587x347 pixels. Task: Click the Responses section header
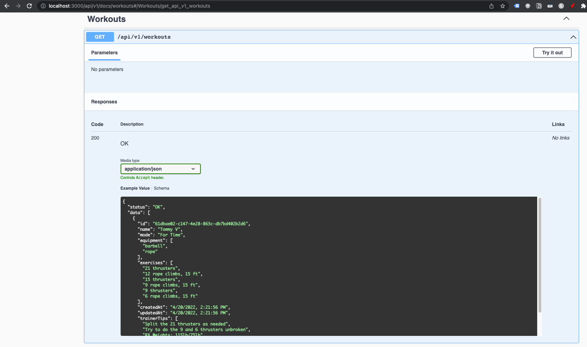[x=104, y=102]
